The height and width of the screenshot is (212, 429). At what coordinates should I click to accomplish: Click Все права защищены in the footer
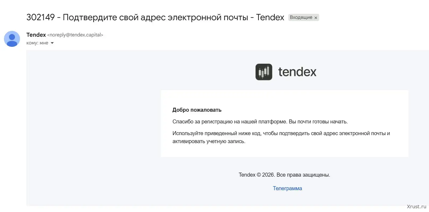click(303, 175)
